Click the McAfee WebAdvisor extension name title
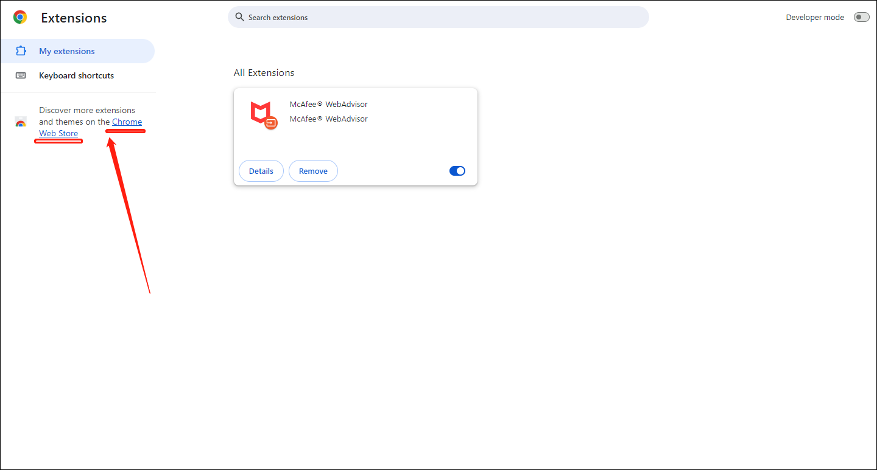 [329, 104]
